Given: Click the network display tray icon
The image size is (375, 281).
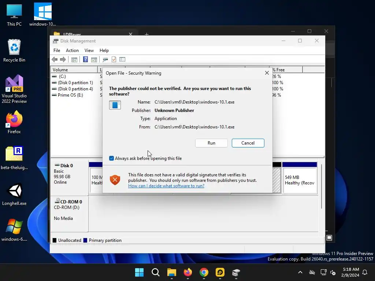Looking at the screenshot, I should (323, 272).
